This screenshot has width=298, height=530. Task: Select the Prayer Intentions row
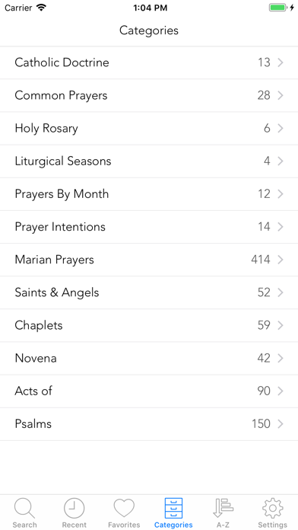pyautogui.click(x=149, y=227)
